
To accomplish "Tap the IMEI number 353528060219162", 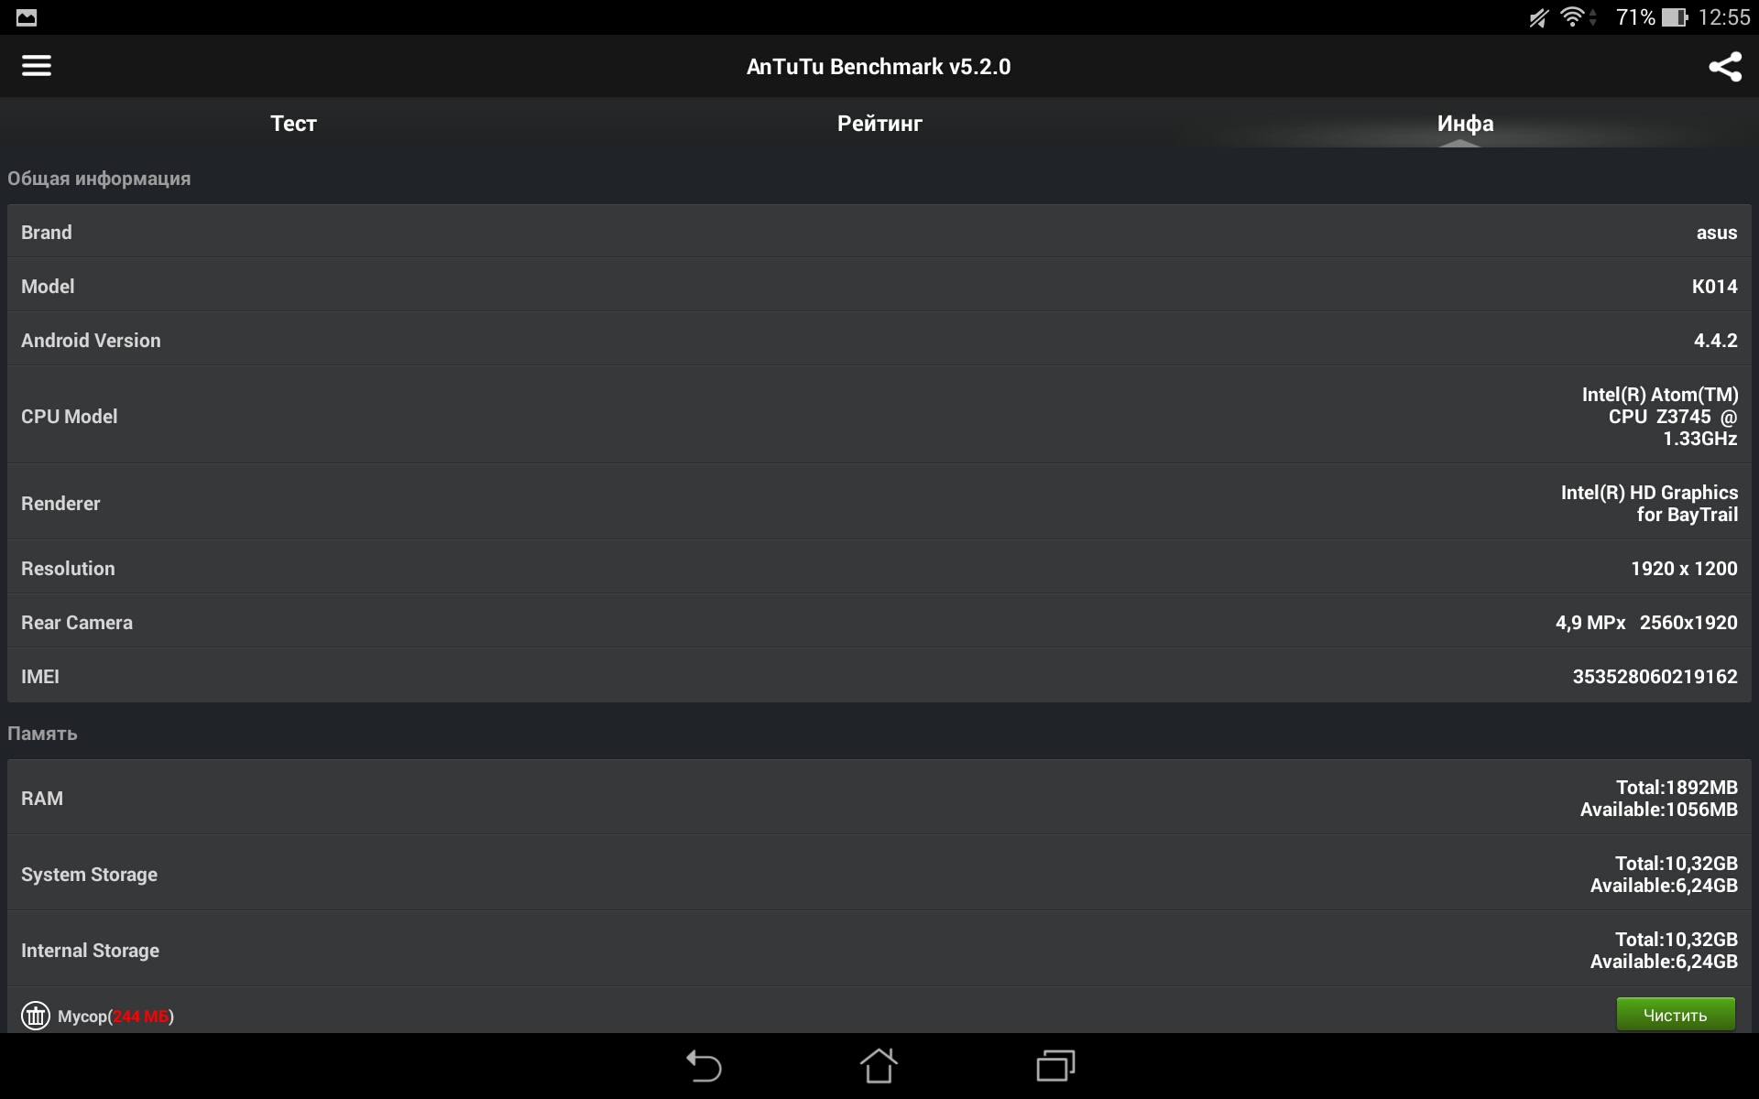I will tap(1655, 677).
